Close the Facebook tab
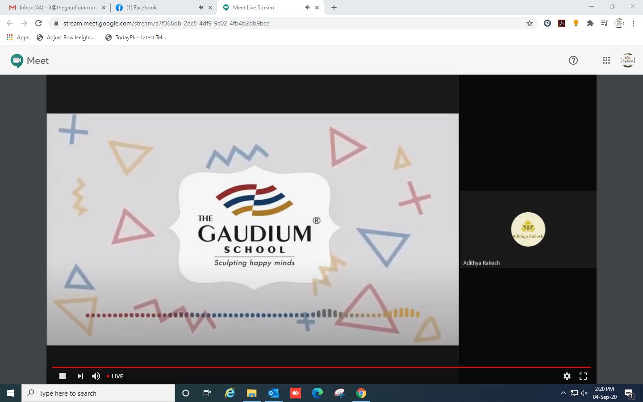Screen dimensions: 643x402 [210, 8]
